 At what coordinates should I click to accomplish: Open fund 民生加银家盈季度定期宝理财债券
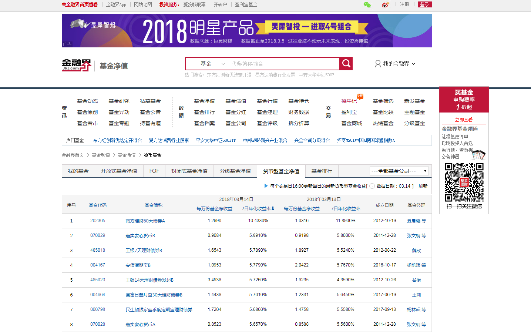click(159, 309)
